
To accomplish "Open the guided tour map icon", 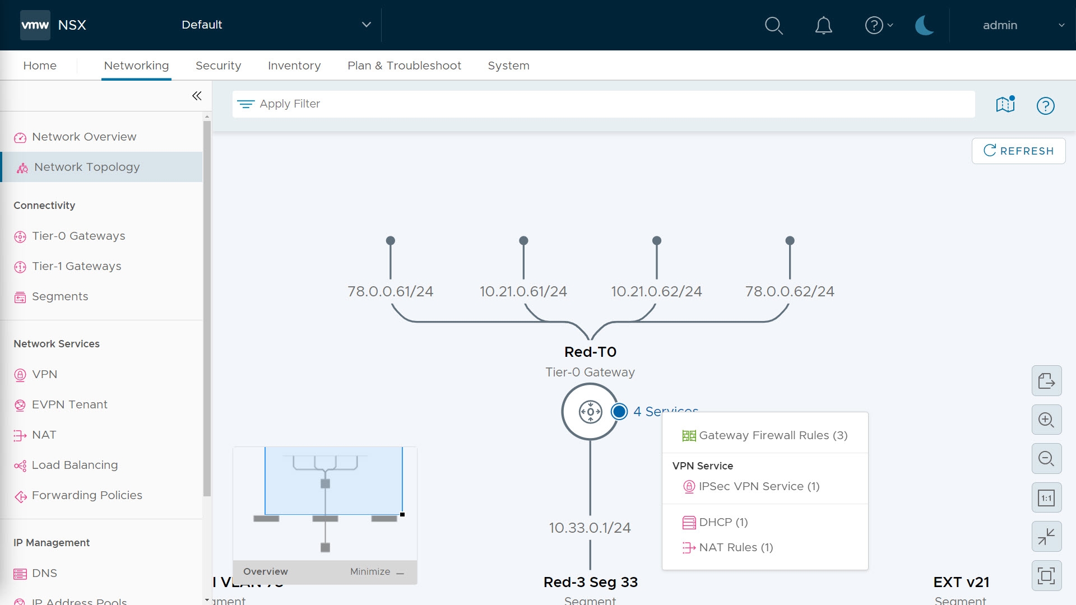I will 1005,105.
